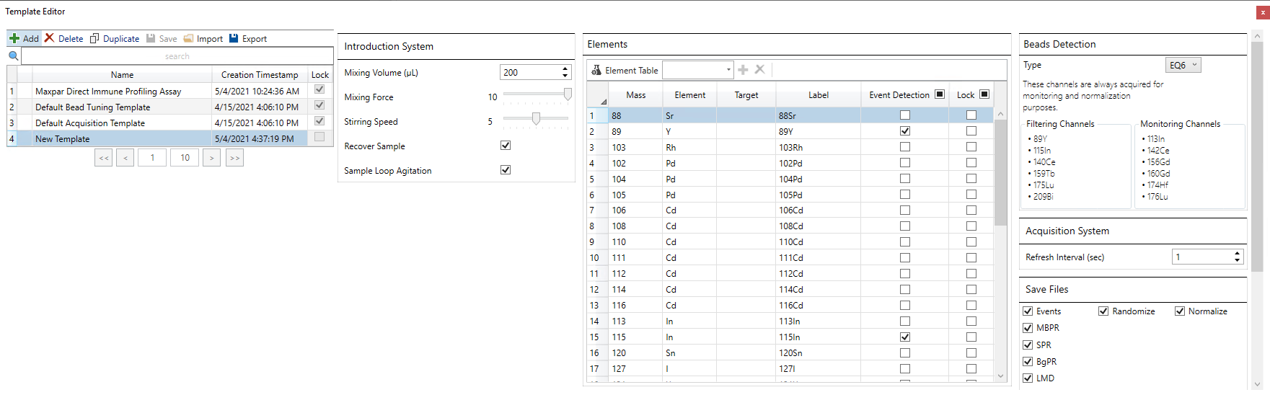
Task: Enable Event Detection for 103Rh
Action: 905,147
